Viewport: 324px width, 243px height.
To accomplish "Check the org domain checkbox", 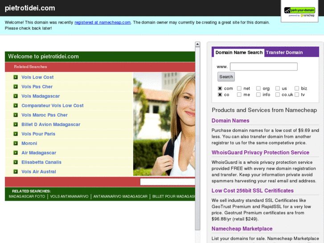I will point(258,88).
